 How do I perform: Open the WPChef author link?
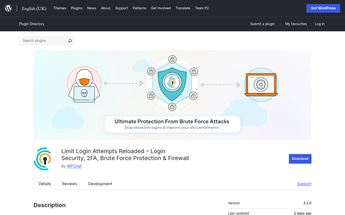pos(74,166)
